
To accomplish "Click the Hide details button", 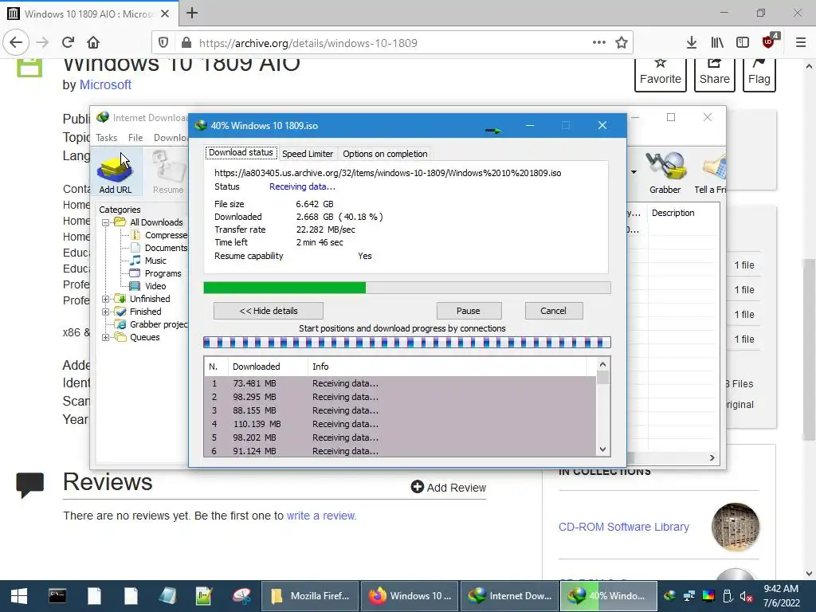I will (268, 311).
